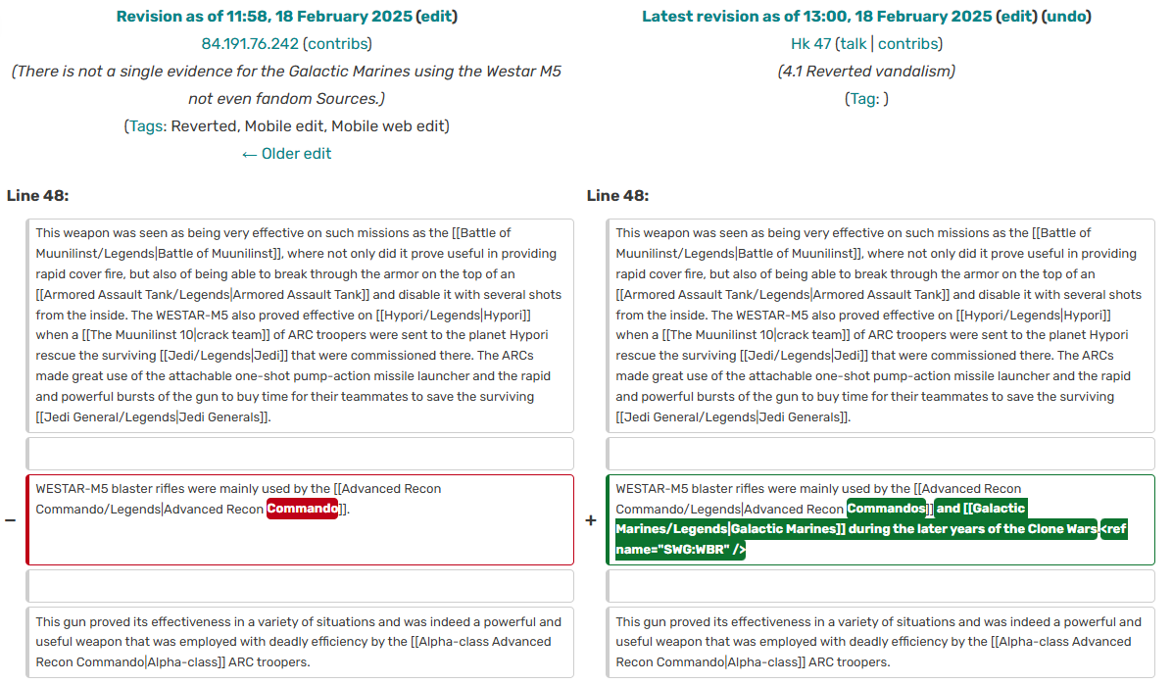The width and height of the screenshot is (1172, 684).
Task: Open Hk 47 talk page
Action: coord(853,44)
